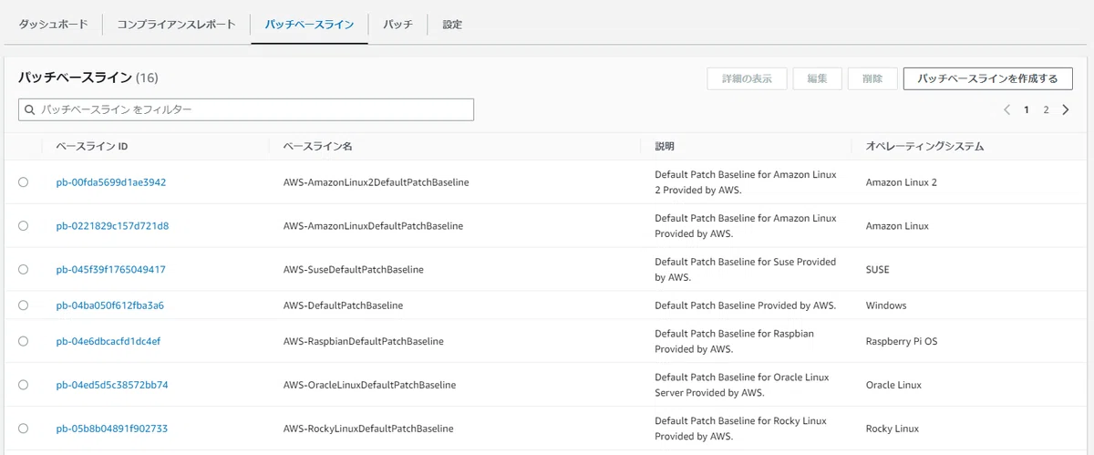Select radio button for pb-04ba050f612fba3a6
This screenshot has height=455, width=1094.
tap(23, 305)
